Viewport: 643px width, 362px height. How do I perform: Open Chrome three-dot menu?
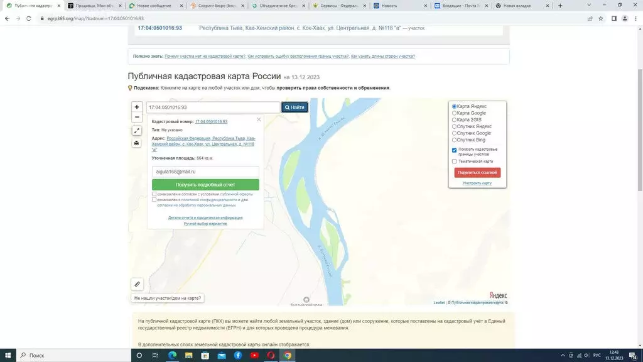[x=636, y=18]
